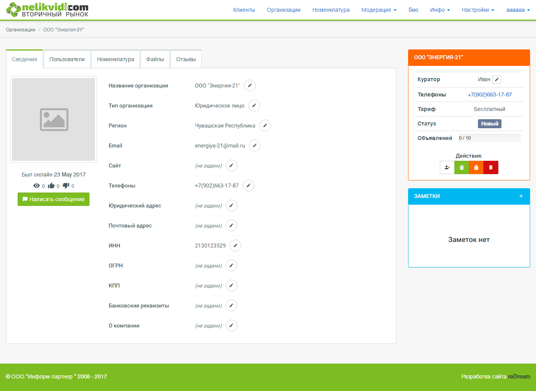Click the Иван curator name
536x391 pixels.
[484, 79]
